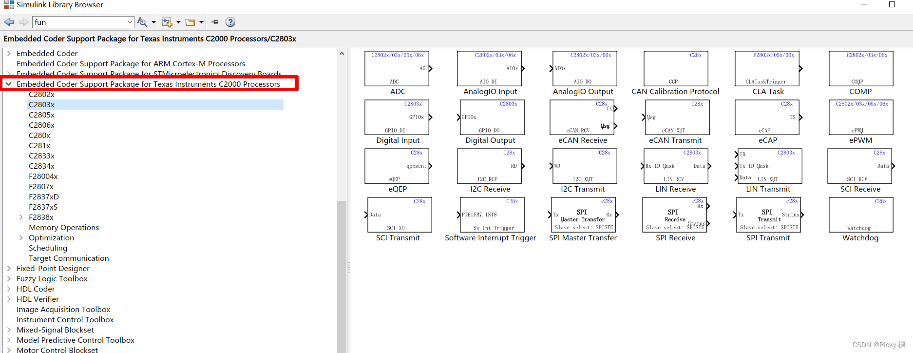Image resolution: width=913 pixels, height=353 pixels.
Task: Select the C281x library
Action: 39,145
